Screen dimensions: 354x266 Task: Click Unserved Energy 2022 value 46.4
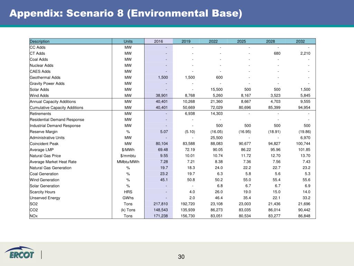(218, 198)
